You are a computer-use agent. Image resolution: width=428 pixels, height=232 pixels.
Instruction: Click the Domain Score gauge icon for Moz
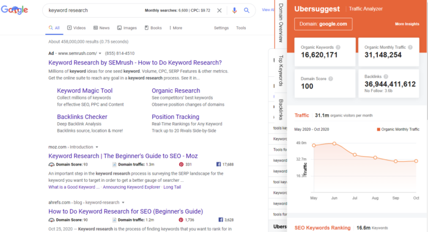(x=51, y=164)
